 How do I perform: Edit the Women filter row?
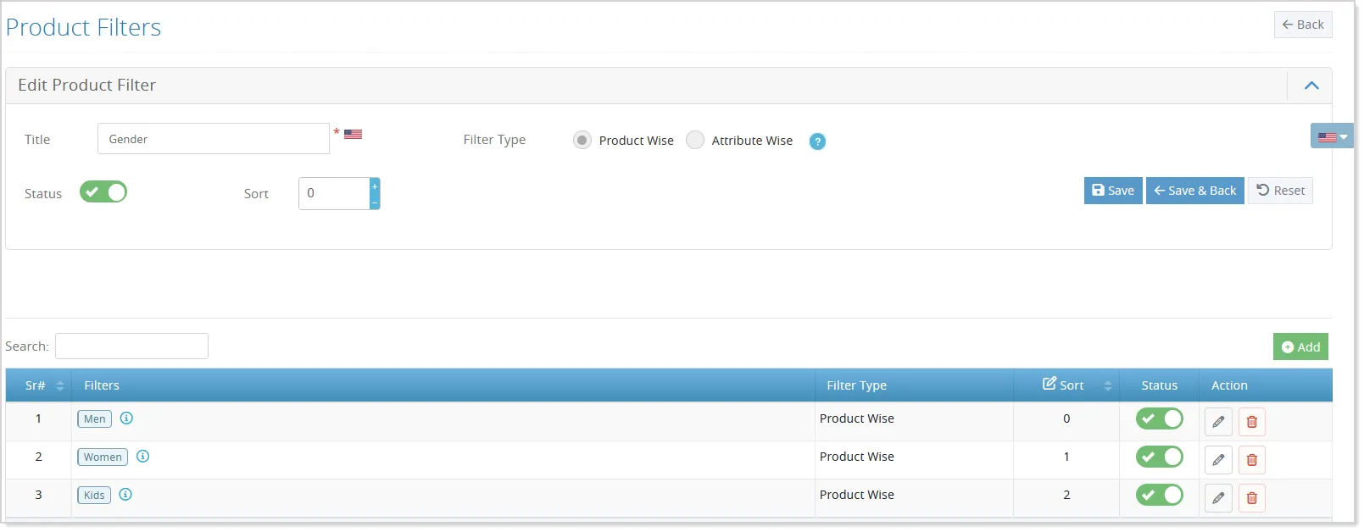click(x=1218, y=460)
